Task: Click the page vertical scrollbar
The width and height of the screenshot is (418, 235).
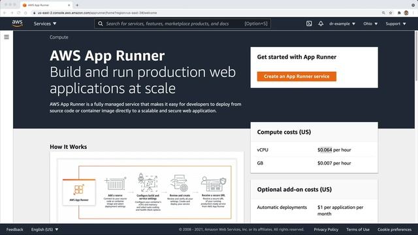Action: [417, 56]
